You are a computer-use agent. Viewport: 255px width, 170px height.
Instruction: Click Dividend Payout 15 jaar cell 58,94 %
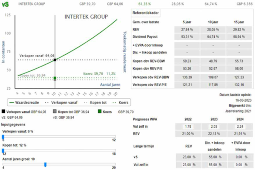click(x=239, y=37)
